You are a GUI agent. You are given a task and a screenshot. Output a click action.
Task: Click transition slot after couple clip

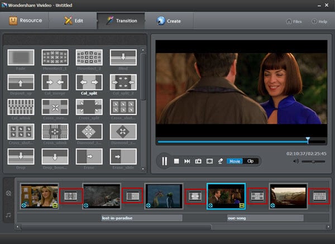point(257,196)
